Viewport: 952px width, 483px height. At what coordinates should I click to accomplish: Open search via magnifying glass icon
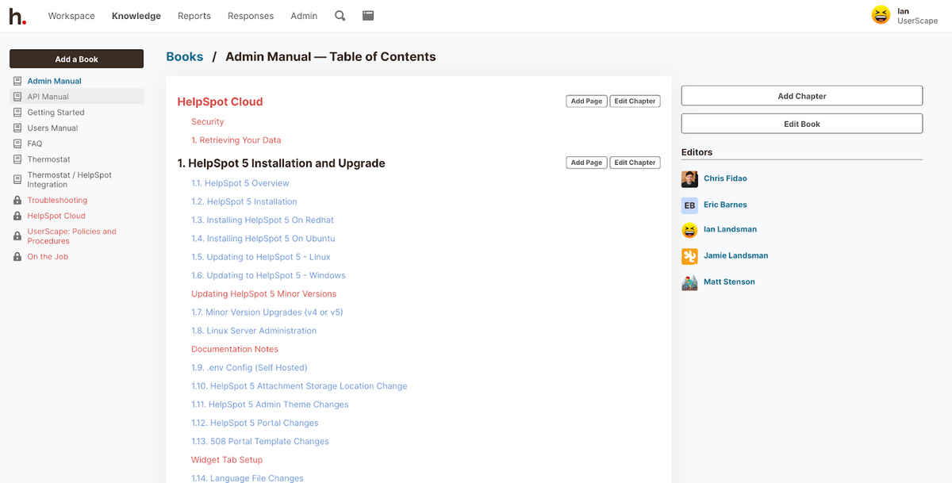(340, 16)
